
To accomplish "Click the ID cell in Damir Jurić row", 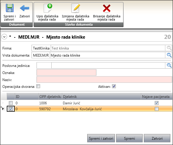I will [x=27, y=103].
